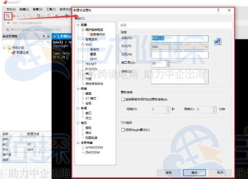Select 登录提示符 in the category tree
This screenshot has height=179, width=248.
tap(98, 35)
